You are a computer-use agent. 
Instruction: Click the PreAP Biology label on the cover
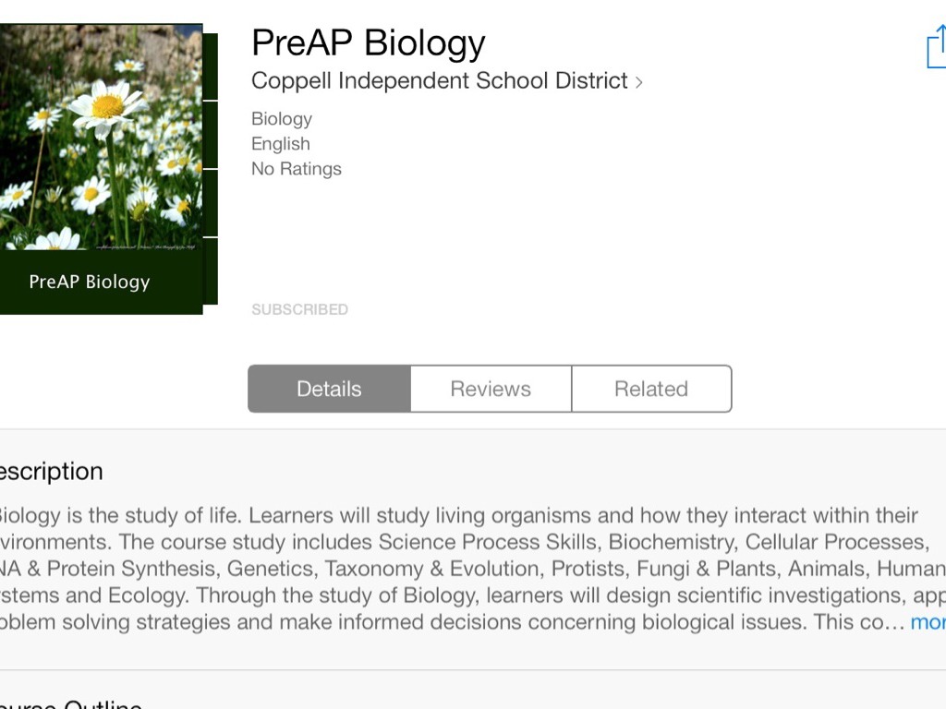click(x=90, y=282)
